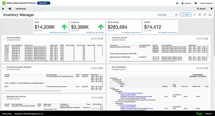The width and height of the screenshot is (215, 116).
Task: Refresh the Inventory Journal panel
Action: (x=200, y=38)
